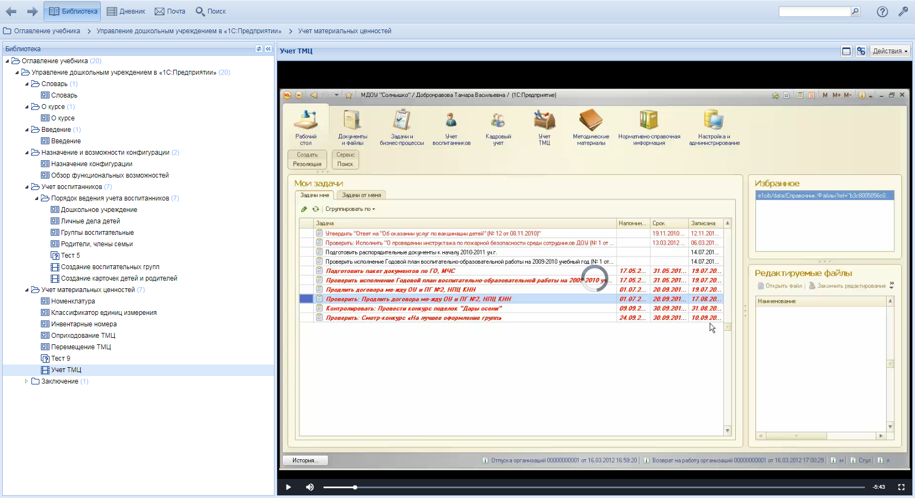Seek along the video progress bar

pyautogui.click(x=594, y=487)
